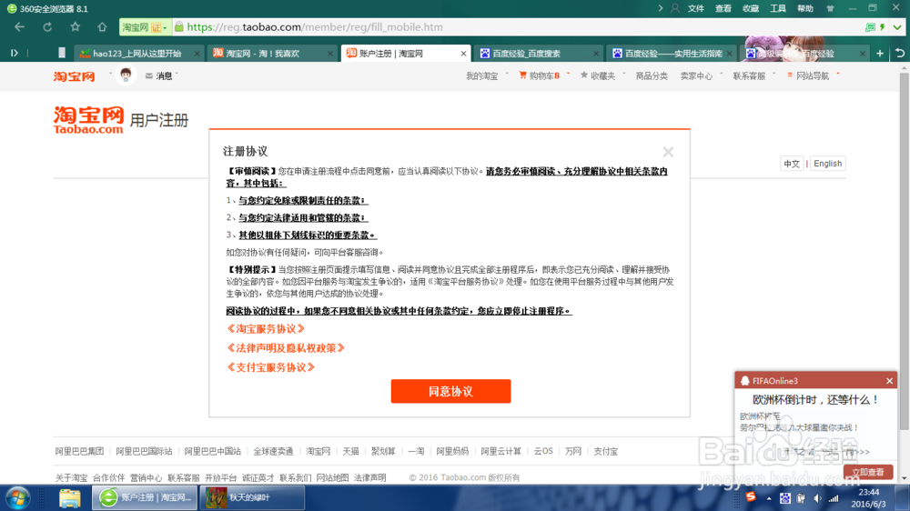Open the 文件 menu
Screen dimensions: 910x511
click(696, 8)
